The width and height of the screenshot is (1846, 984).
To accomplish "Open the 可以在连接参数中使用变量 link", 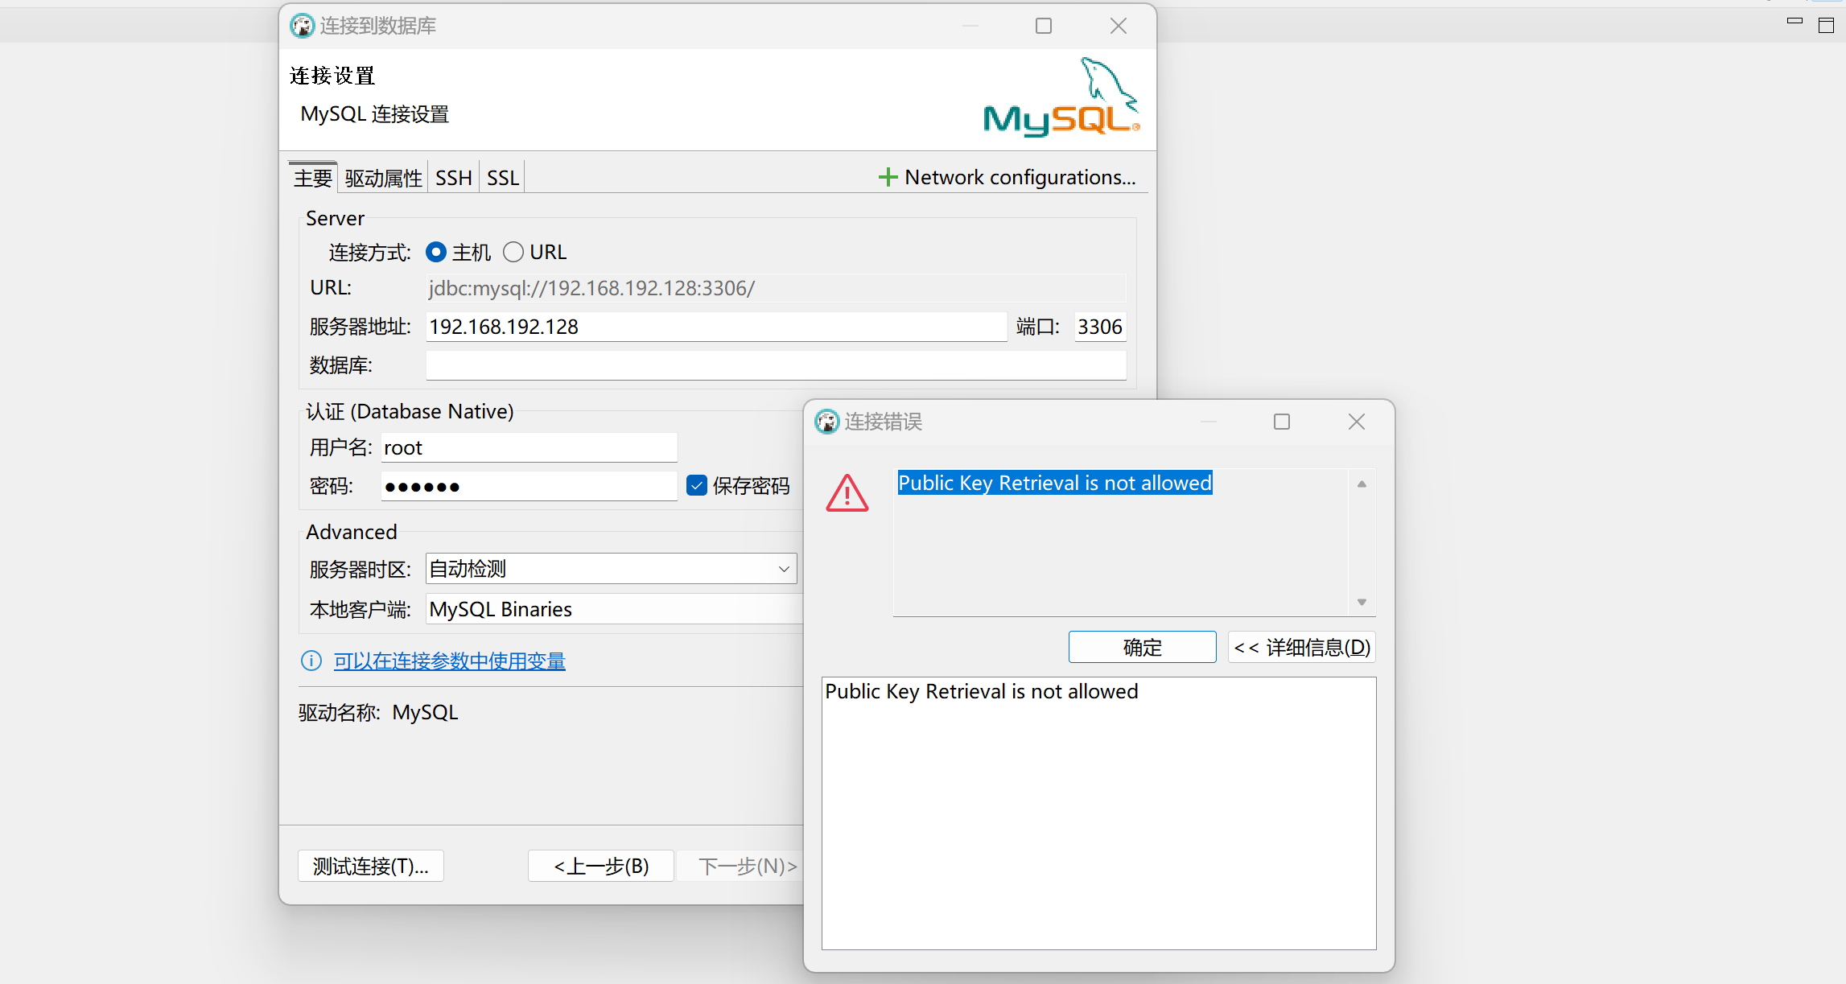I will (x=449, y=661).
